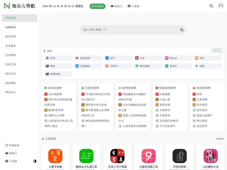
Task: Expand the 电脑网络 sidebar category
Action: 11,27
